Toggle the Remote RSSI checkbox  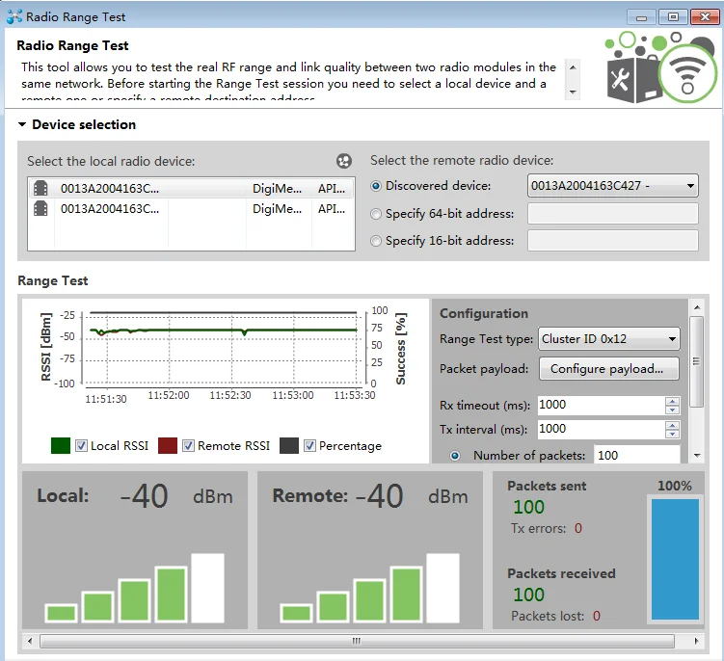pyautogui.click(x=189, y=446)
